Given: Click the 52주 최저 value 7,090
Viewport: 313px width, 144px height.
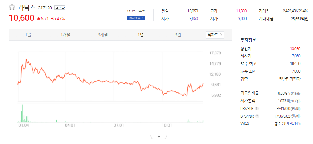Looking at the screenshot, I should 296,71.
